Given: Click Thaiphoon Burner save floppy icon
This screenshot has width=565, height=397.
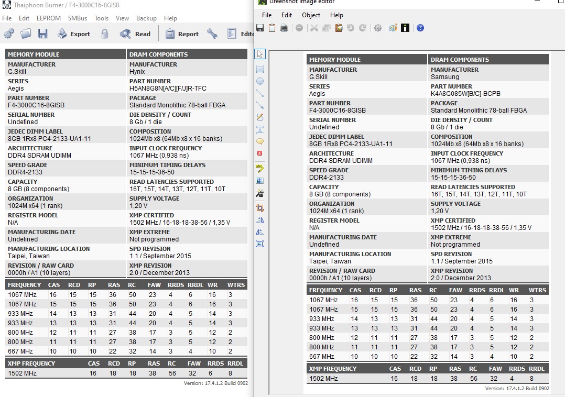Looking at the screenshot, I should point(43,34).
